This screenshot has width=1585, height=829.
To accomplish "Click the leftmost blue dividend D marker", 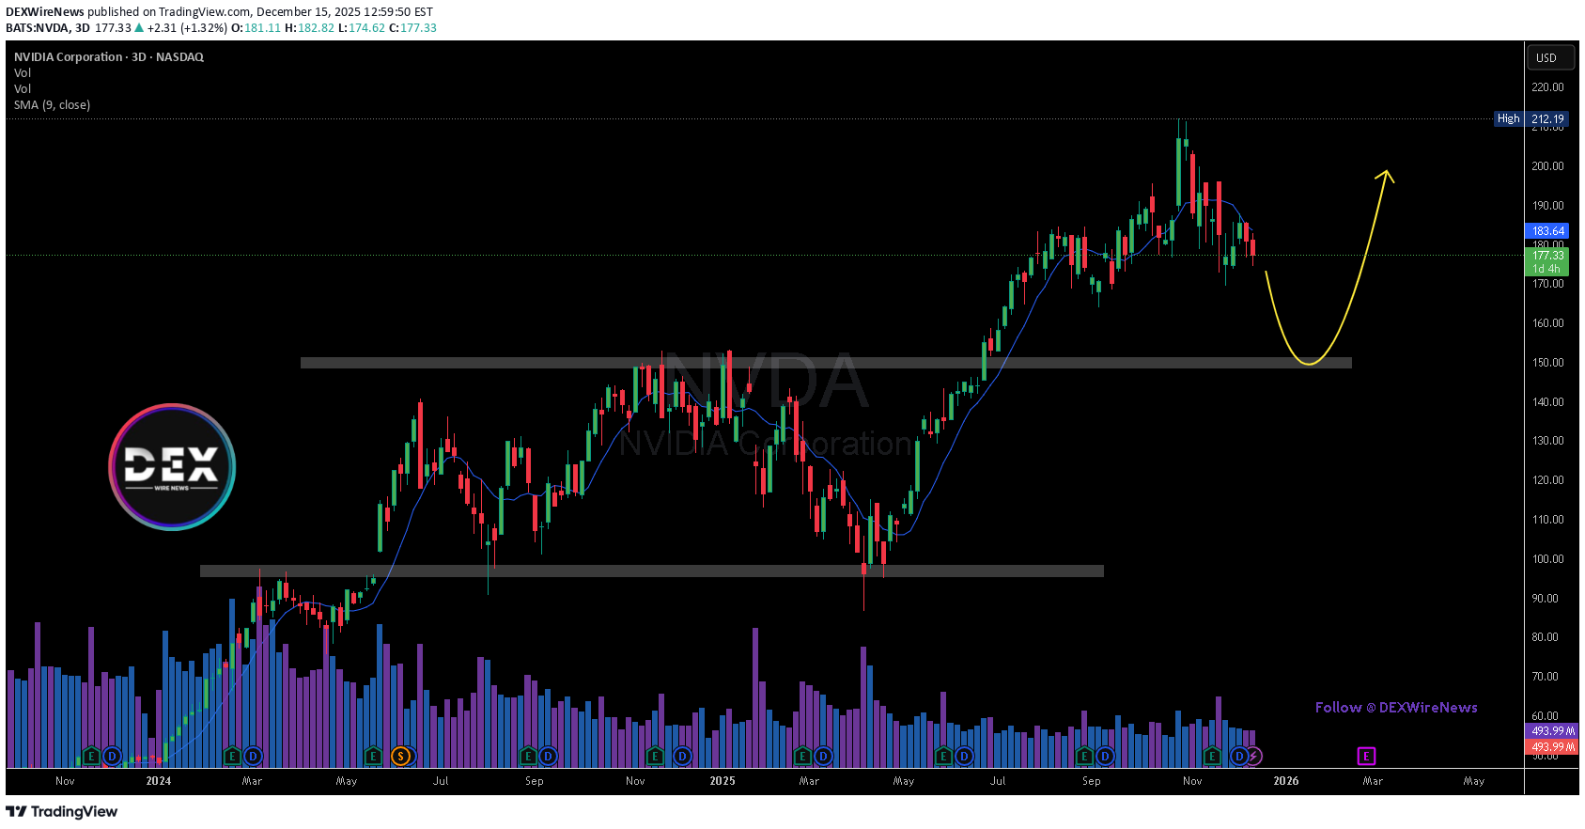I will coord(112,756).
